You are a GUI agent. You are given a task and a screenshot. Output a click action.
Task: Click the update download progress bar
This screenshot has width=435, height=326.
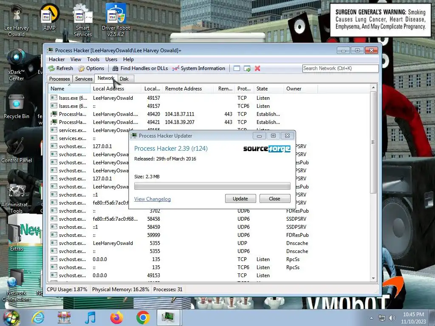pos(212,186)
